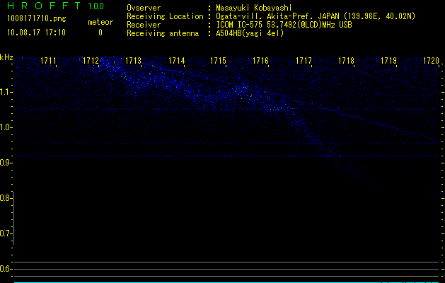445x283 pixels.
Task: Click the Receiver field label
Action: pos(144,25)
